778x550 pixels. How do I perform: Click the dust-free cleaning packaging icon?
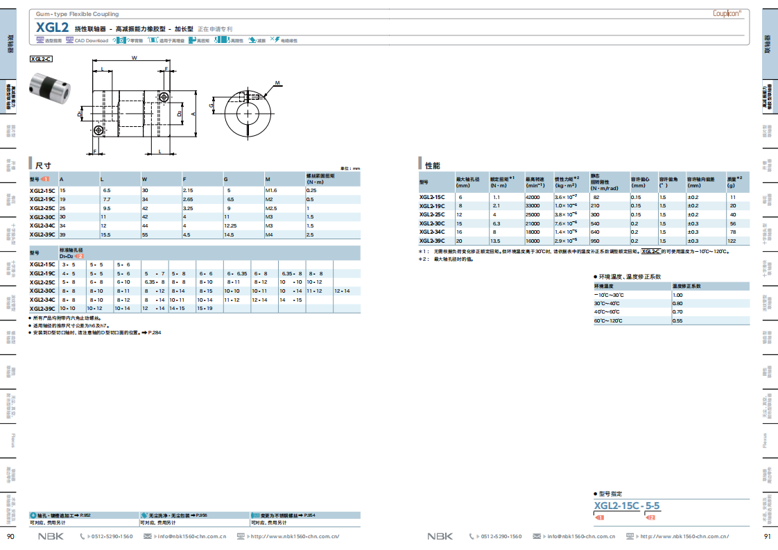144,516
